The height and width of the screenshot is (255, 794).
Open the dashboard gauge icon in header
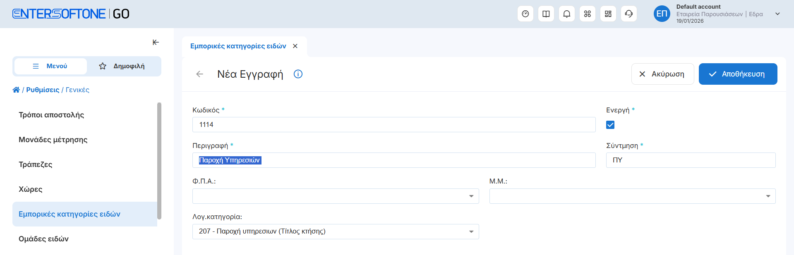point(525,14)
